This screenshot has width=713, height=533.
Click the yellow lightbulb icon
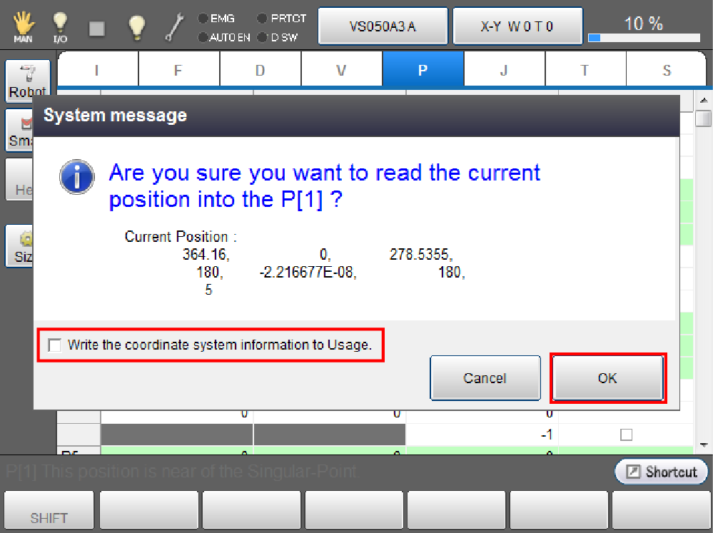pos(136,27)
